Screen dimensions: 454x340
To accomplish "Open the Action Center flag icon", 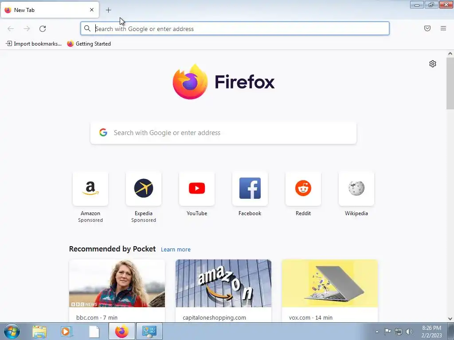I will [387, 332].
